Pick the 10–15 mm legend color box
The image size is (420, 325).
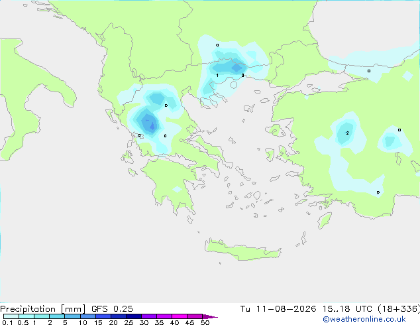[x=87, y=316]
